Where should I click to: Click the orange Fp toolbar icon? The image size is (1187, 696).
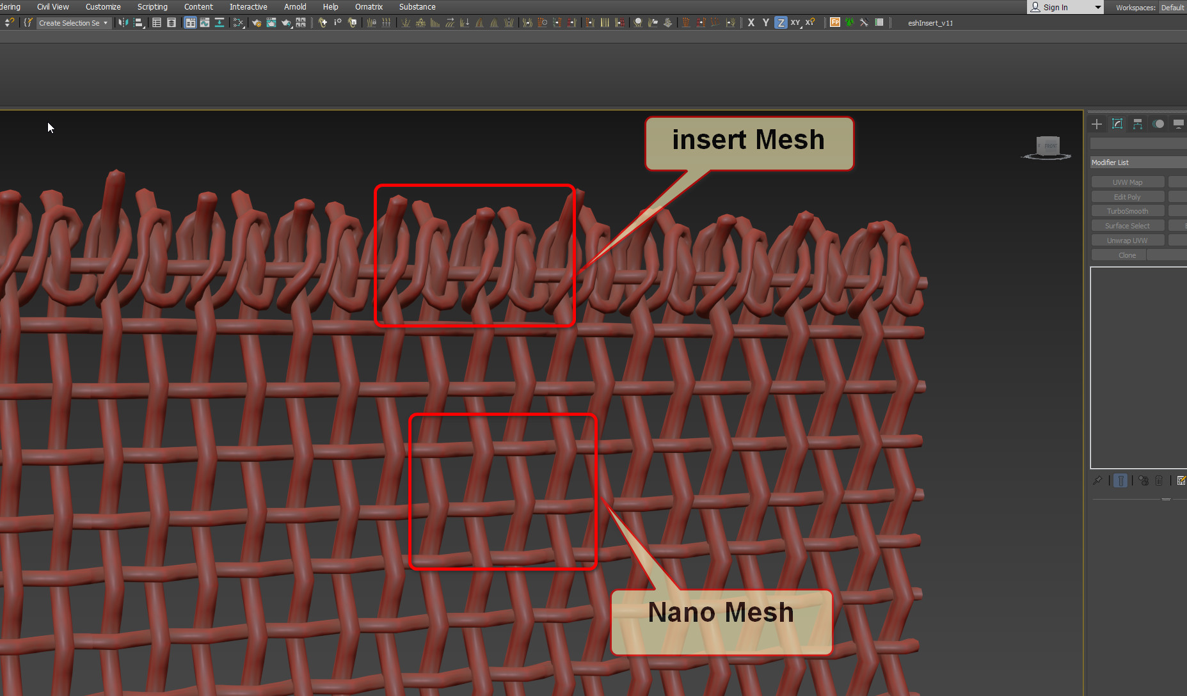(x=835, y=22)
